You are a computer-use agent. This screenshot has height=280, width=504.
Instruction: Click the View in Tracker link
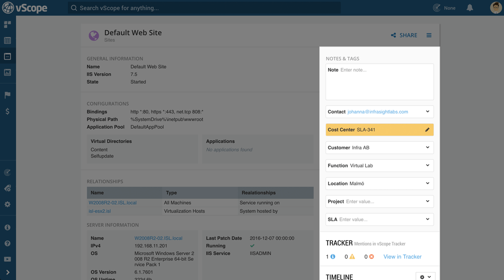point(402,256)
